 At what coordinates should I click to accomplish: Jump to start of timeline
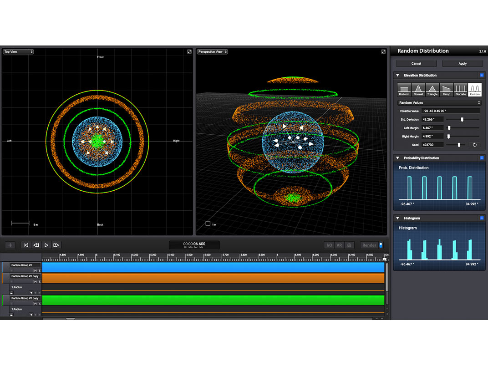[x=26, y=245]
